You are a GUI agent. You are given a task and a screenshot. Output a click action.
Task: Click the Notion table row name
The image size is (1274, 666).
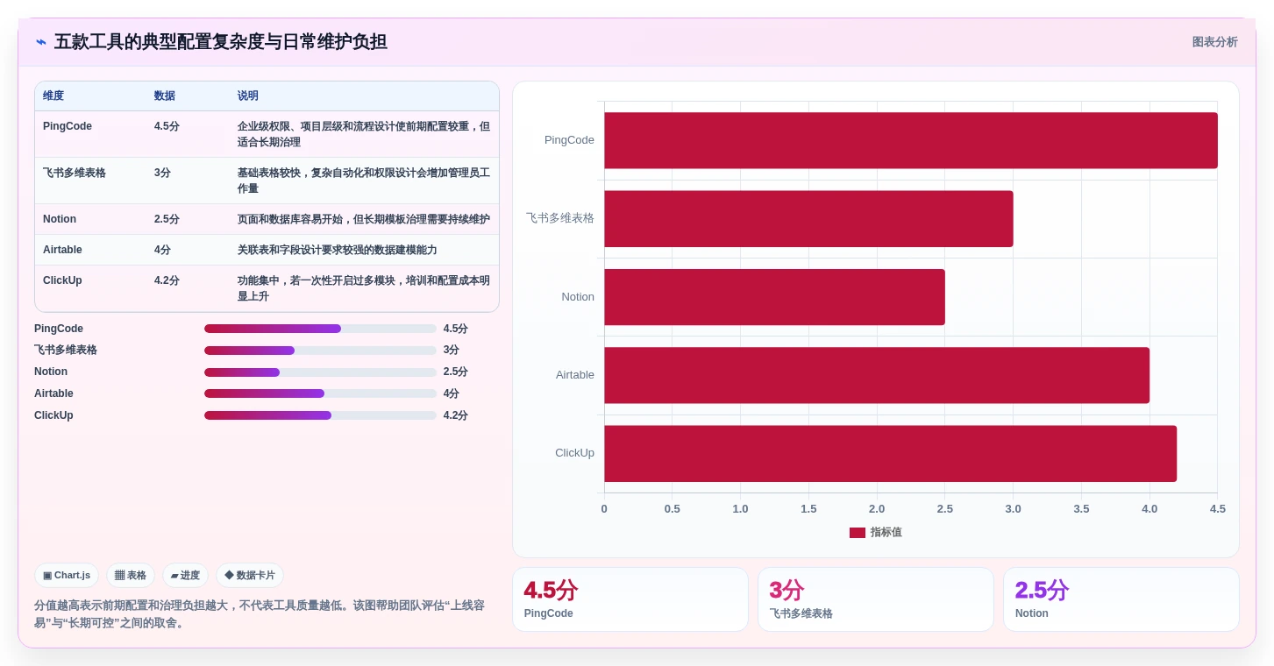coord(60,219)
